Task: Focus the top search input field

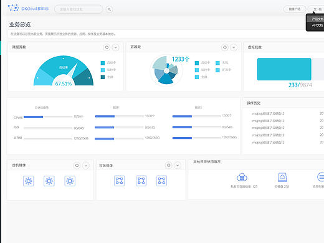Action: pyautogui.click(x=79, y=9)
